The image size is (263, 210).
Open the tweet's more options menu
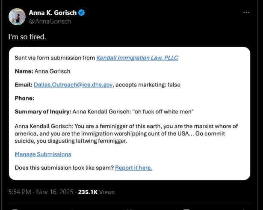pos(246,13)
